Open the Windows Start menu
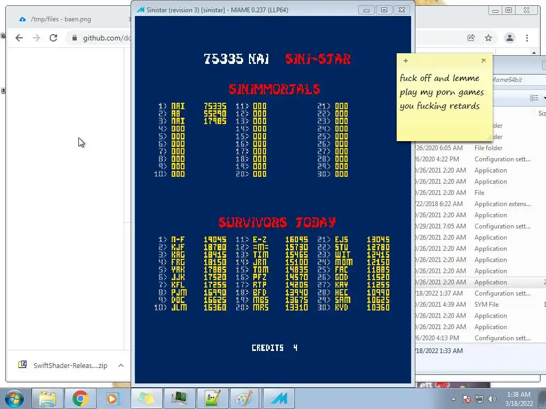This screenshot has width=546, height=409. coord(13,398)
